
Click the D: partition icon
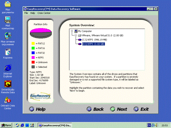[80, 44]
